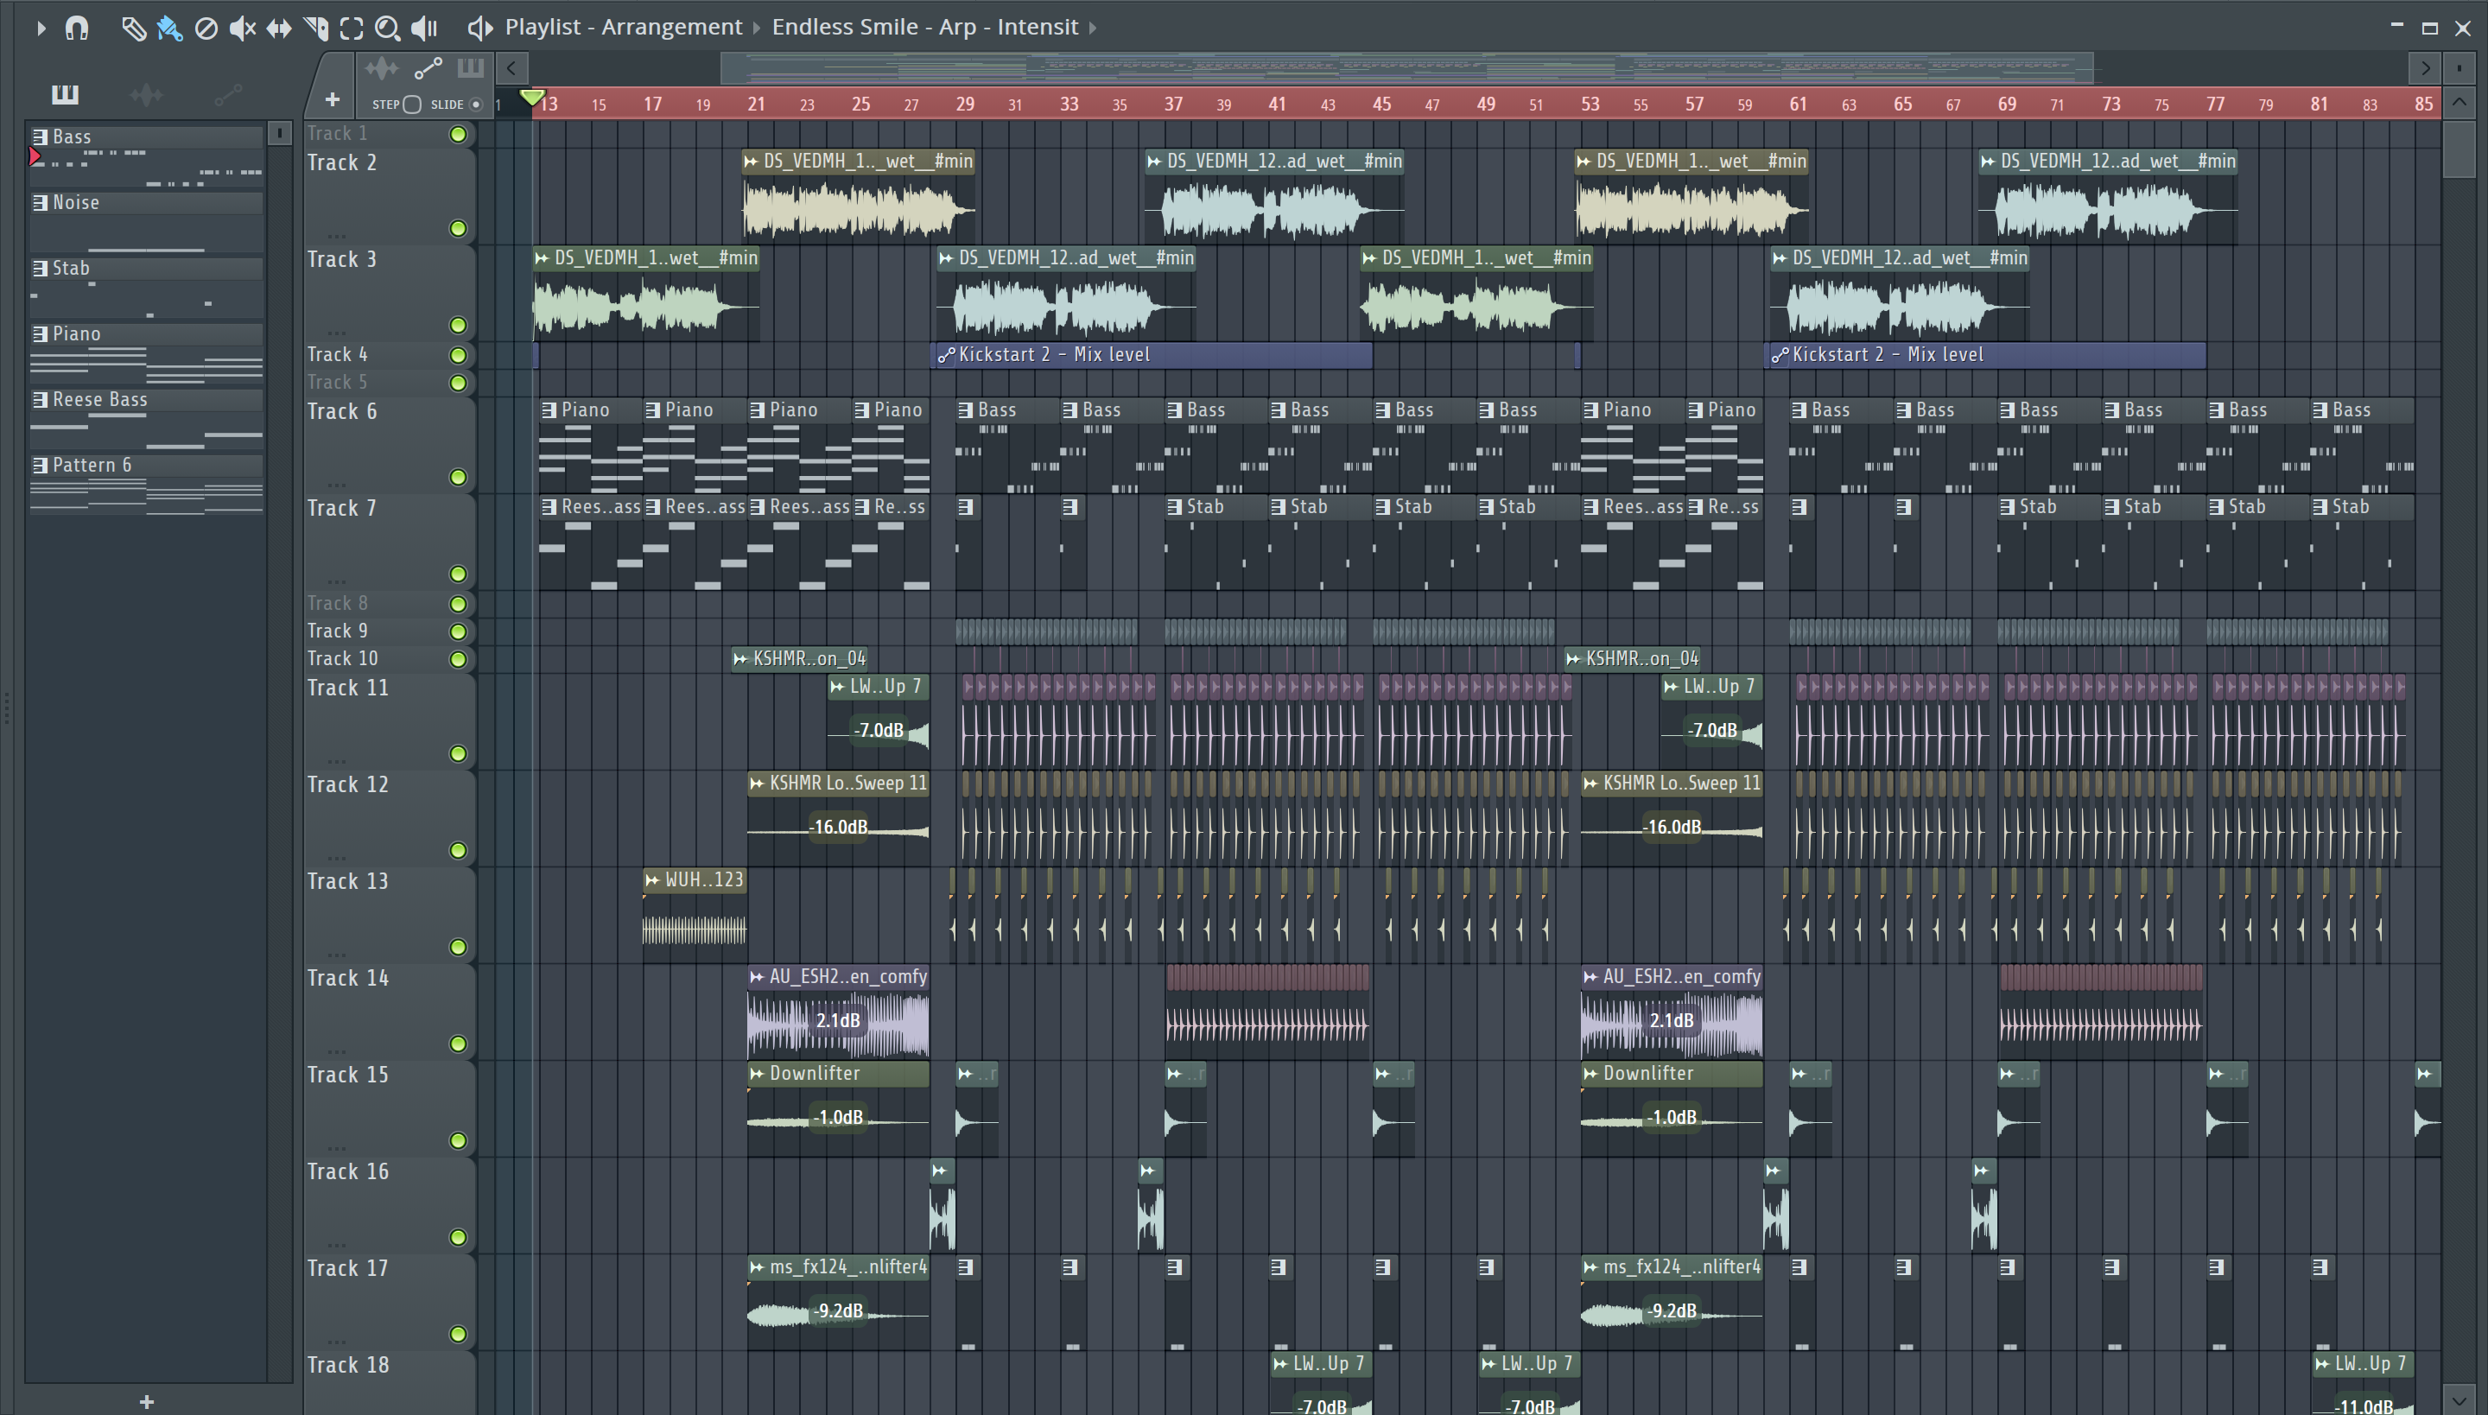This screenshot has height=1415, width=2488.
Task: Expand the arrow after Playlist - Arrangement
Action: (756, 29)
